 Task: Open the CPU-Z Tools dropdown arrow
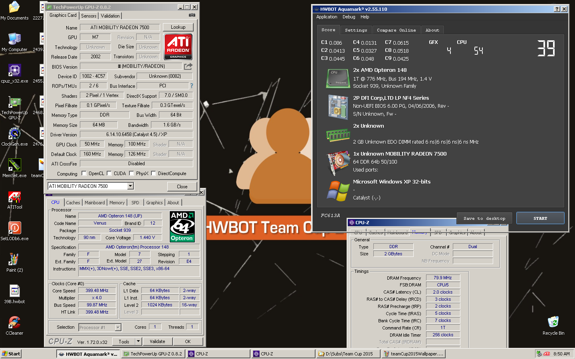coord(138,341)
